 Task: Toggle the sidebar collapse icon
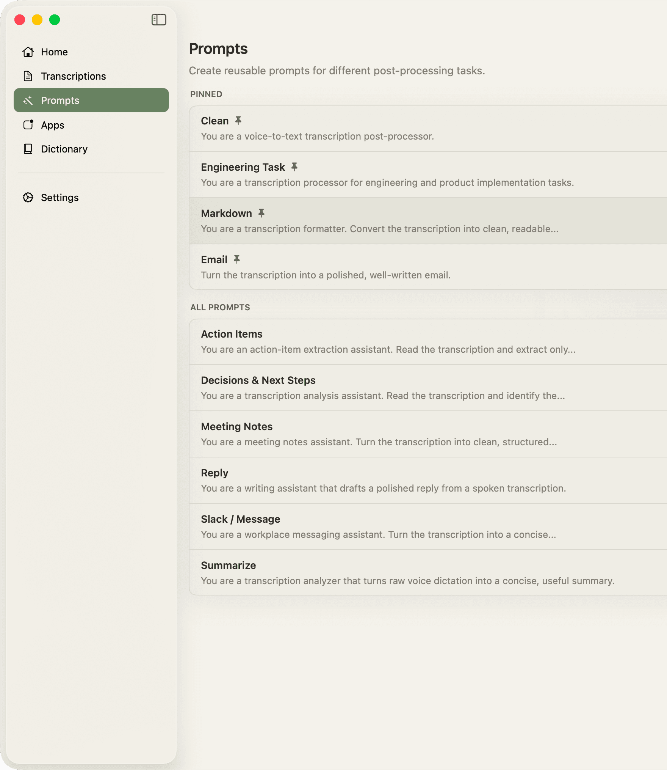[159, 20]
